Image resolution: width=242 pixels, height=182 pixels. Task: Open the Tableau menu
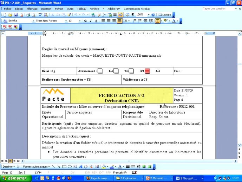coord(81,9)
